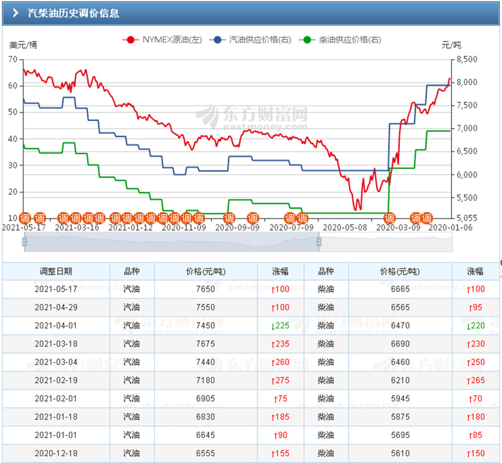This screenshot has width=502, height=463.
Task: Click the red ↑95 change value
Action: pos(475,307)
